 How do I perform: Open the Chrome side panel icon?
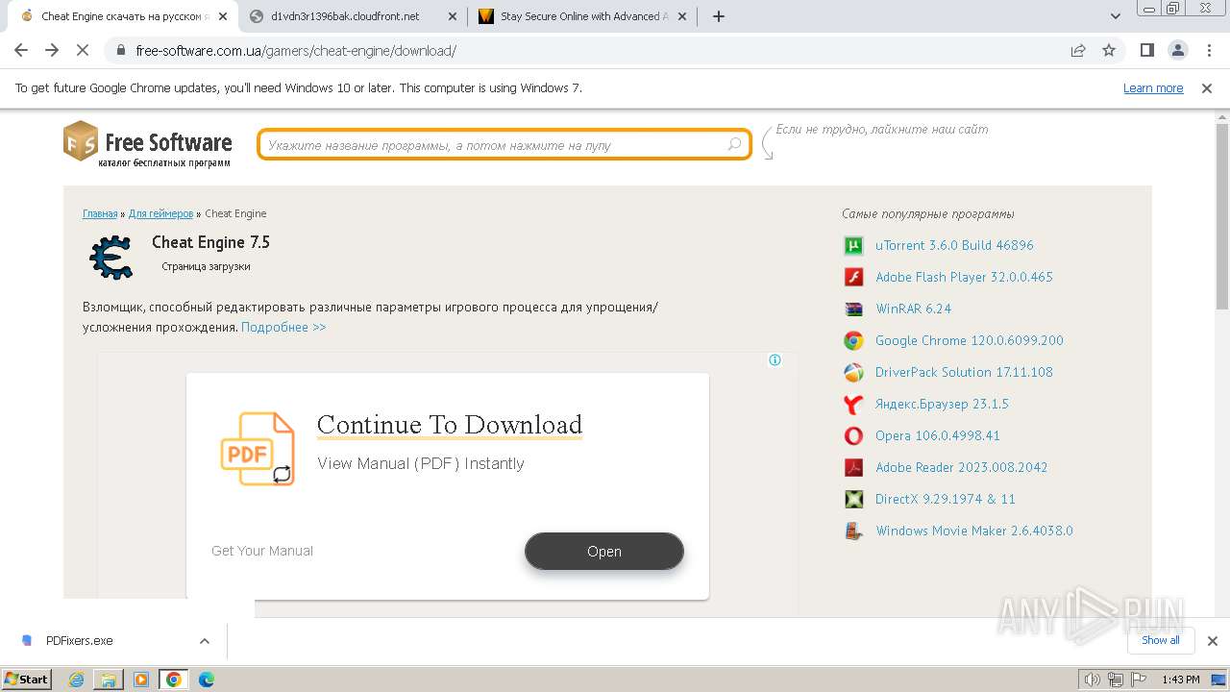[x=1146, y=50]
